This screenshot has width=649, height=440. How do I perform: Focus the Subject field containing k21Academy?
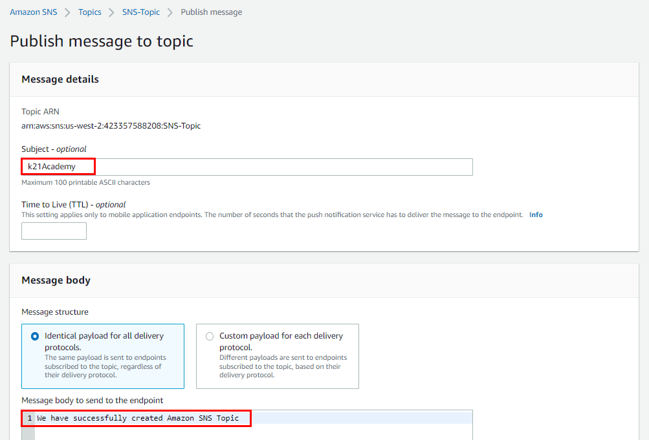click(x=246, y=167)
